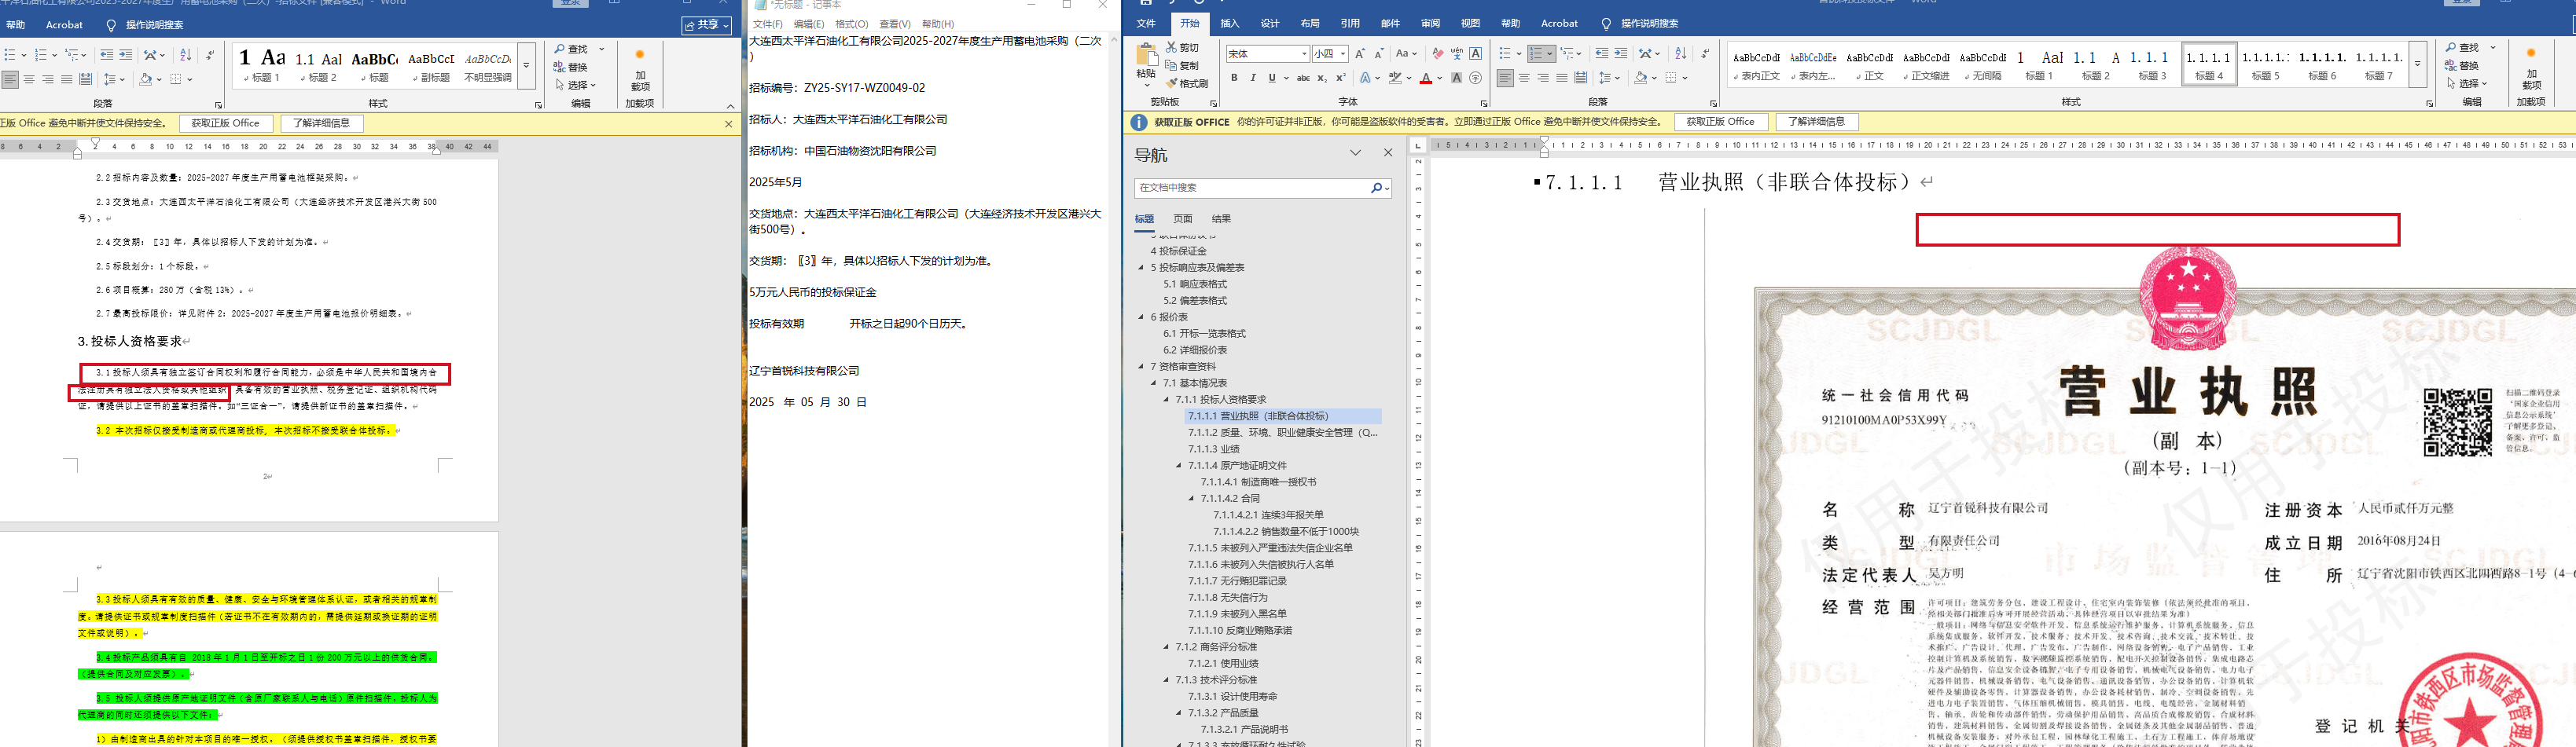Viewport: 2576px width, 747px height.
Task: Toggle strikethrough (abc) formatting
Action: [1303, 78]
